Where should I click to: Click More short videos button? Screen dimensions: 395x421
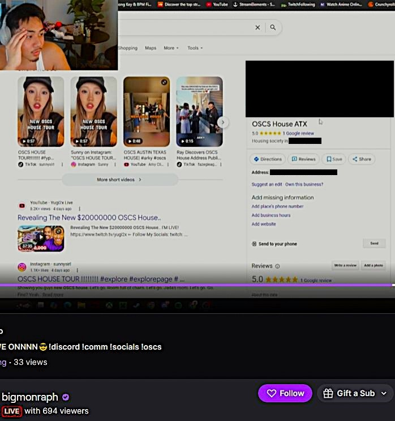[120, 180]
